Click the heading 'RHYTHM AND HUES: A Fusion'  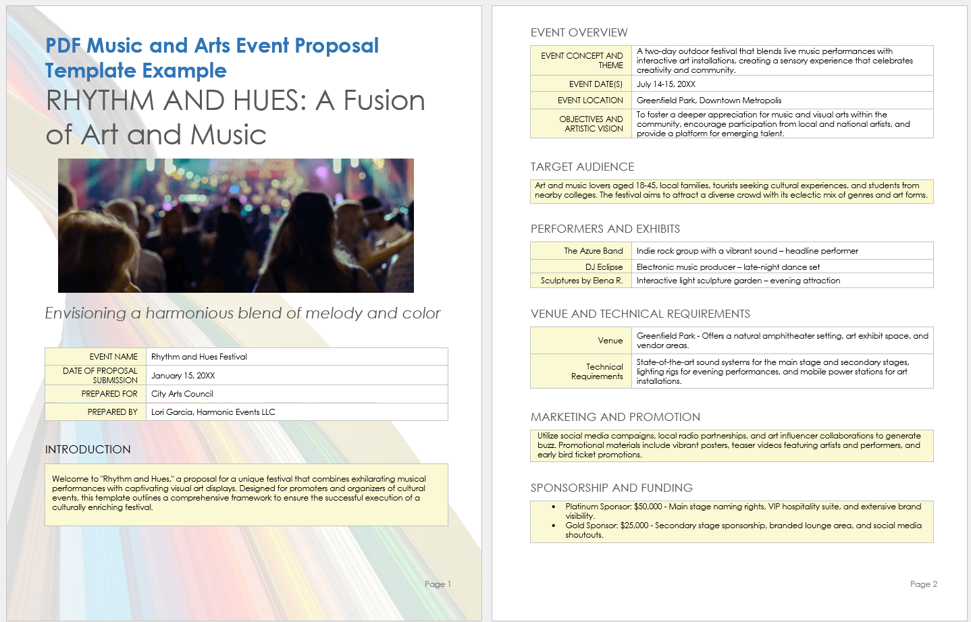(x=236, y=101)
